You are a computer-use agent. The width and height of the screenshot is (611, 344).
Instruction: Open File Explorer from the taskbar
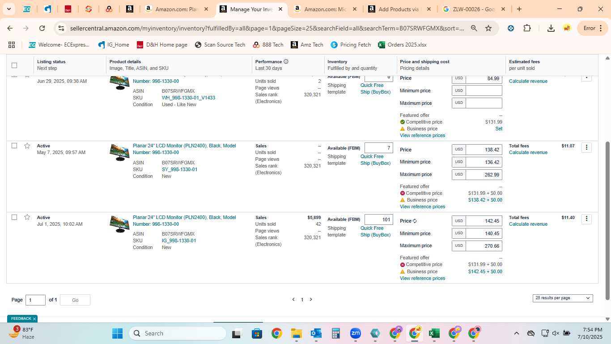tap(296, 333)
